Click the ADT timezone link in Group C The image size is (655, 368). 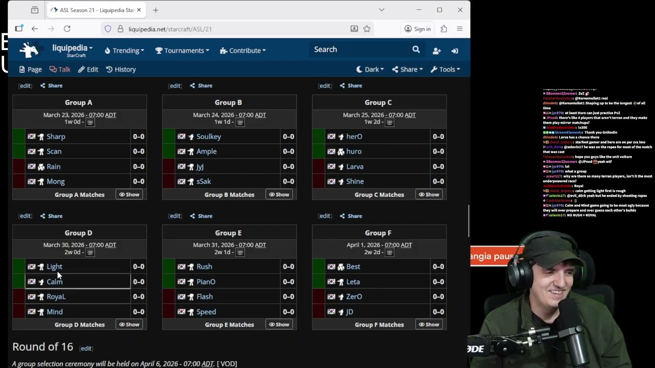point(410,115)
